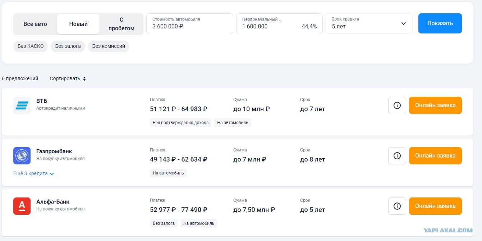
Task: Expand Ещё 3 кредита under Gazprombank
Action: pos(34,173)
